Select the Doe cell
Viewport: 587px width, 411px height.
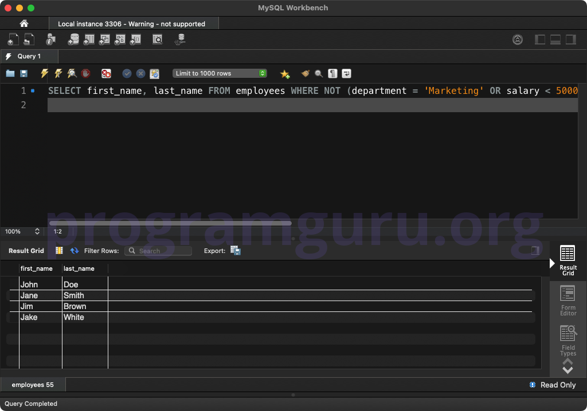tap(85, 284)
